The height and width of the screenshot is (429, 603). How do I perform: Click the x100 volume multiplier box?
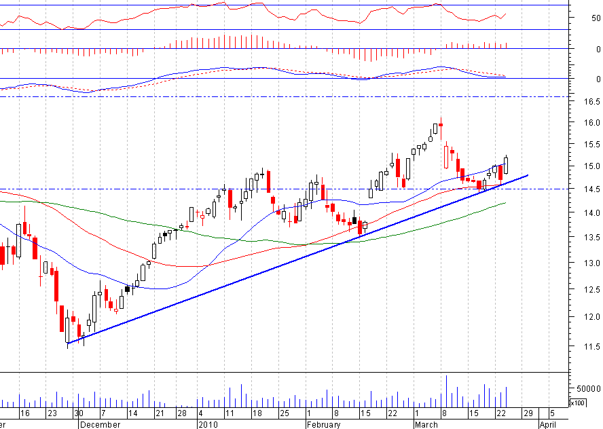(577, 403)
